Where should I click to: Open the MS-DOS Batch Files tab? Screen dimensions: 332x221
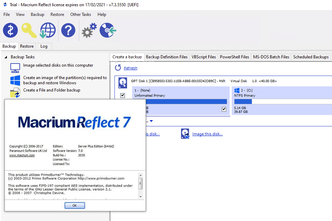[x=271, y=57]
